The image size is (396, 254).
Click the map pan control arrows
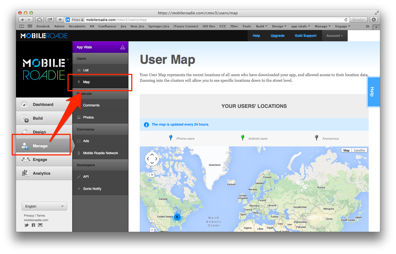152,159
